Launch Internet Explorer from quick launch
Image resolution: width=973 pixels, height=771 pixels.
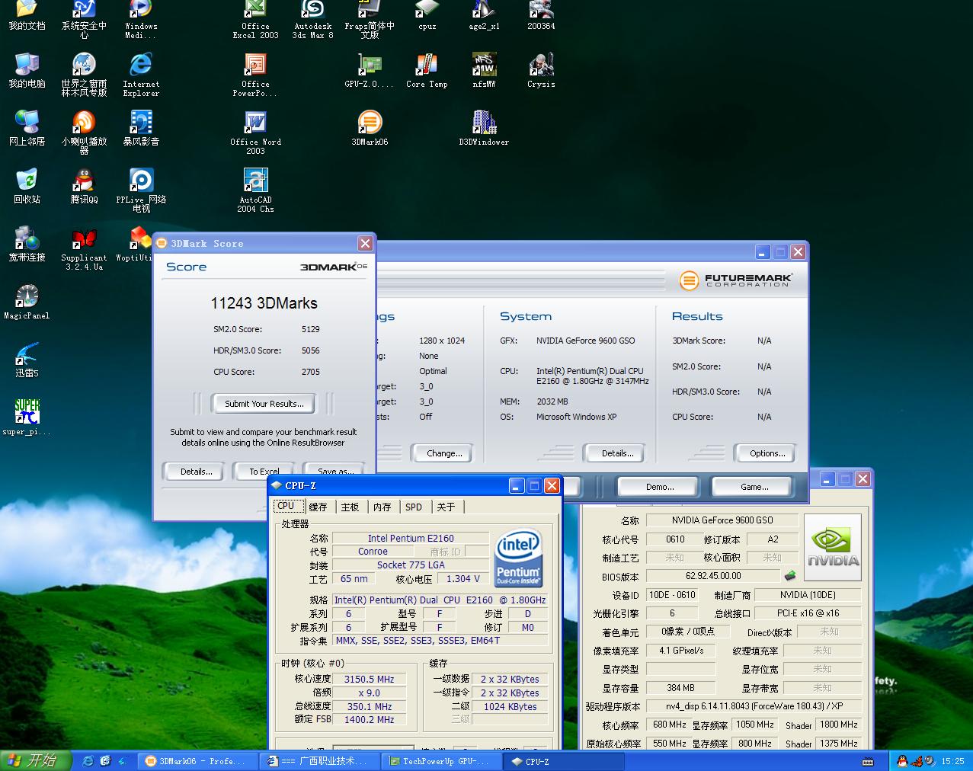[88, 760]
